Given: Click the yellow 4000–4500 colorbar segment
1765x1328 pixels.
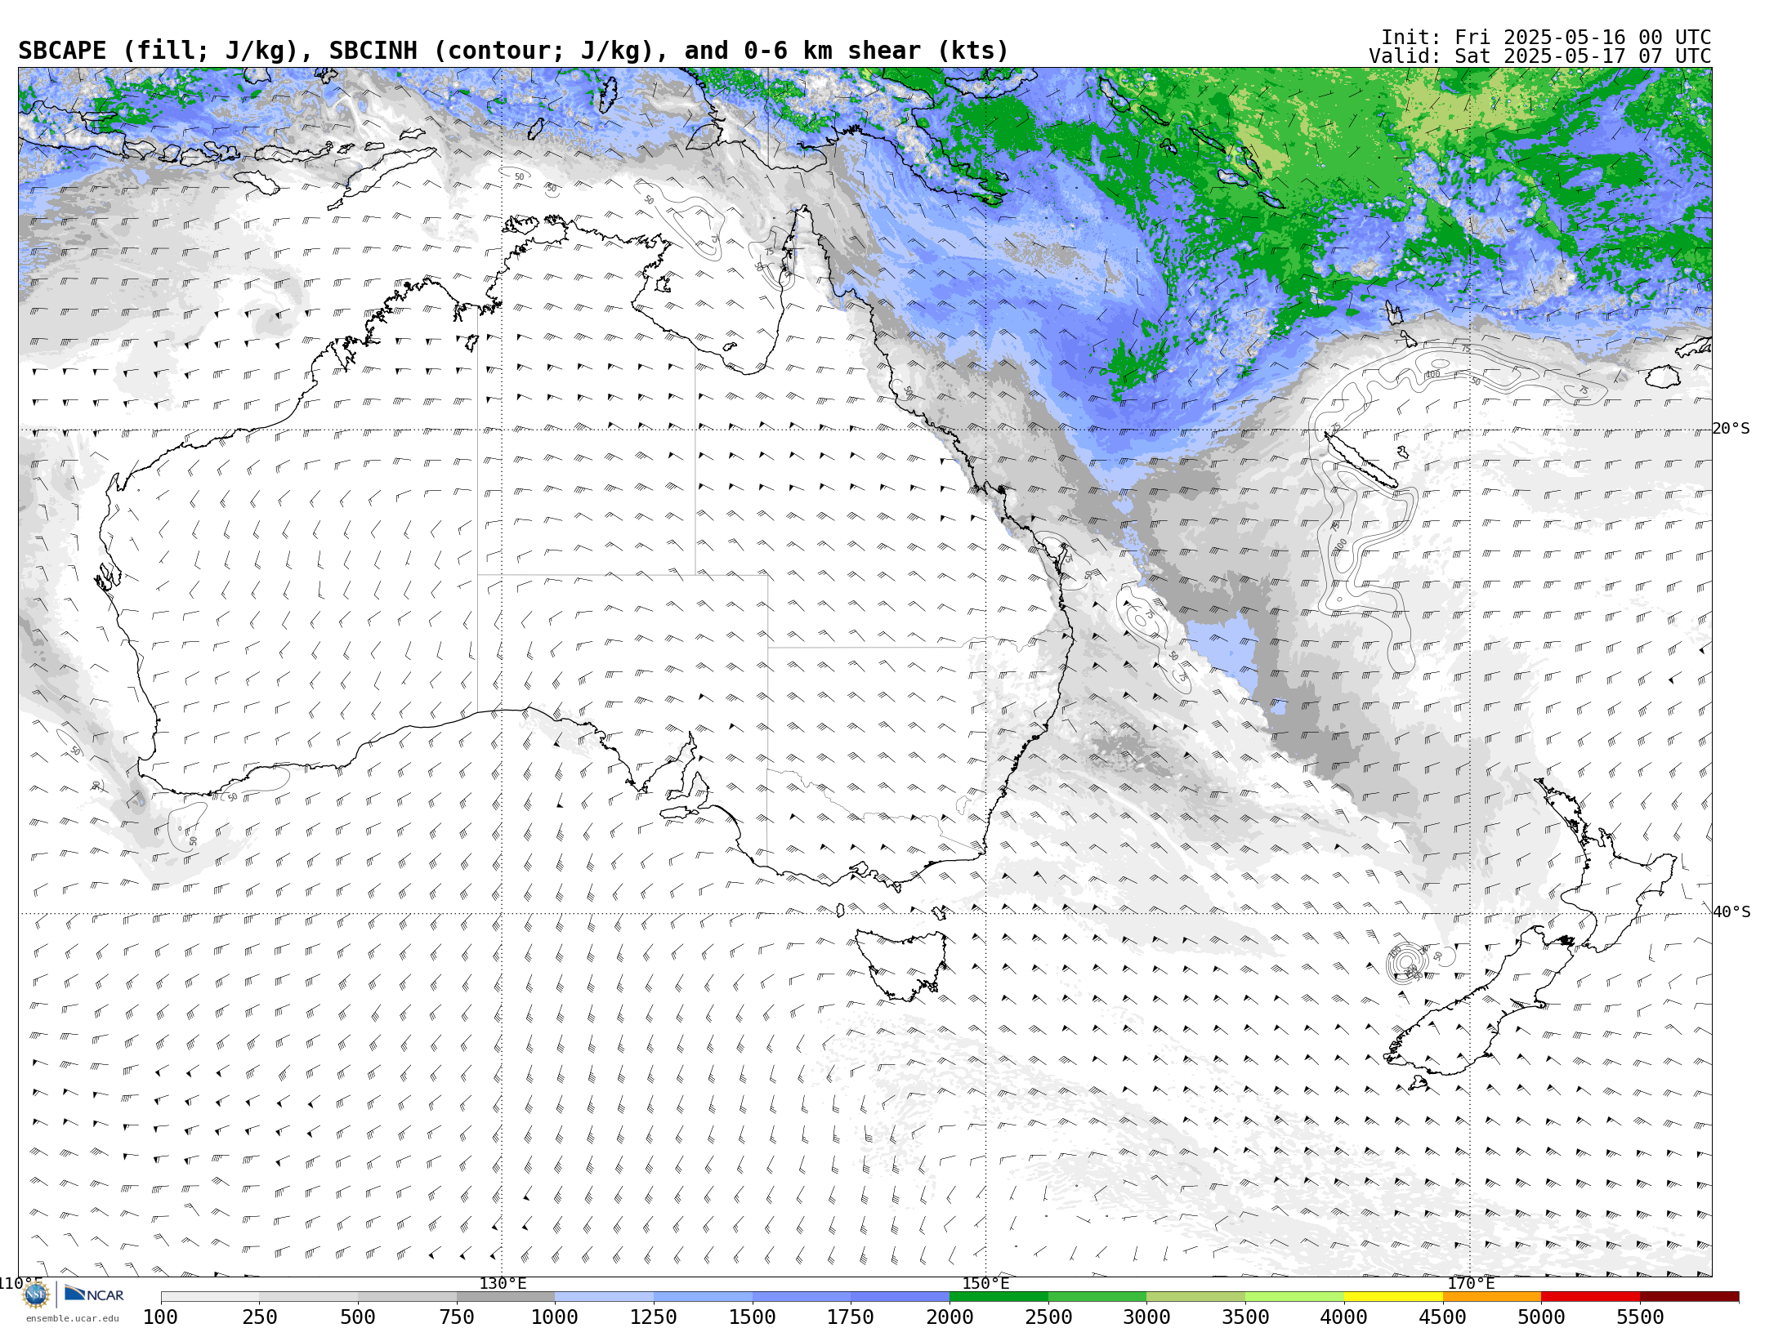Looking at the screenshot, I should (1393, 1297).
